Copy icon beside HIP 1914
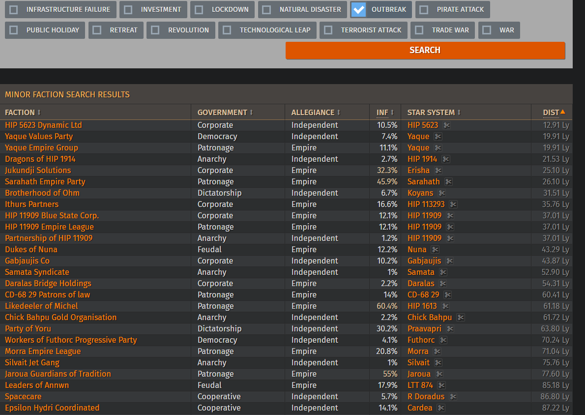This screenshot has height=415, width=585. click(x=445, y=159)
